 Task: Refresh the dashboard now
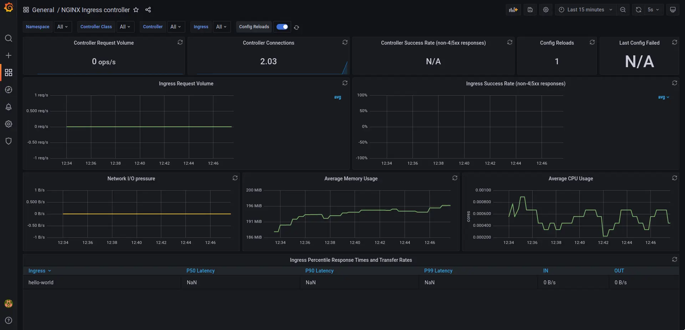tap(639, 10)
